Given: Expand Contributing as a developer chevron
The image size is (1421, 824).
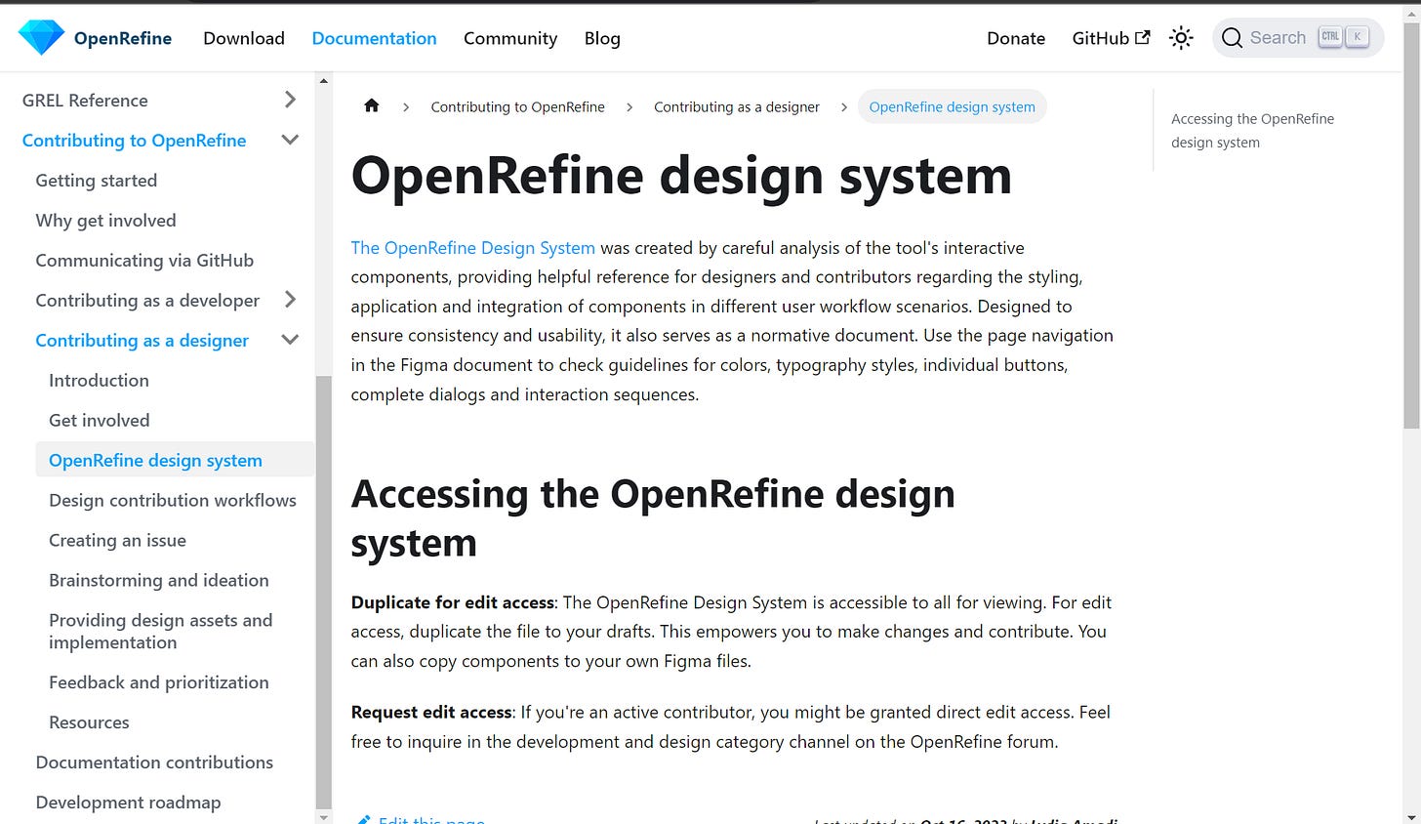Looking at the screenshot, I should point(290,300).
